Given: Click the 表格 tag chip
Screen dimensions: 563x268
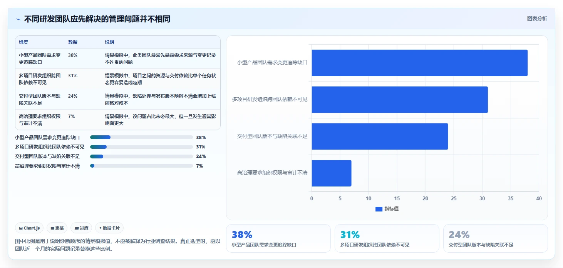Looking at the screenshot, I should [x=57, y=228].
